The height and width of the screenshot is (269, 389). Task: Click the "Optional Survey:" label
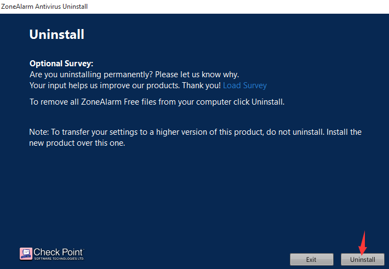(61, 64)
